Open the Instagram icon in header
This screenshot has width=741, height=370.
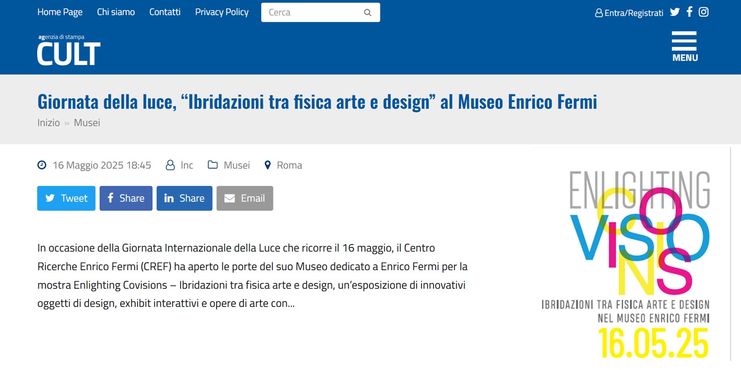click(704, 12)
